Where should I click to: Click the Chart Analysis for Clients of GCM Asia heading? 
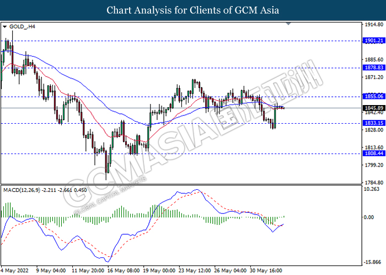(193, 10)
